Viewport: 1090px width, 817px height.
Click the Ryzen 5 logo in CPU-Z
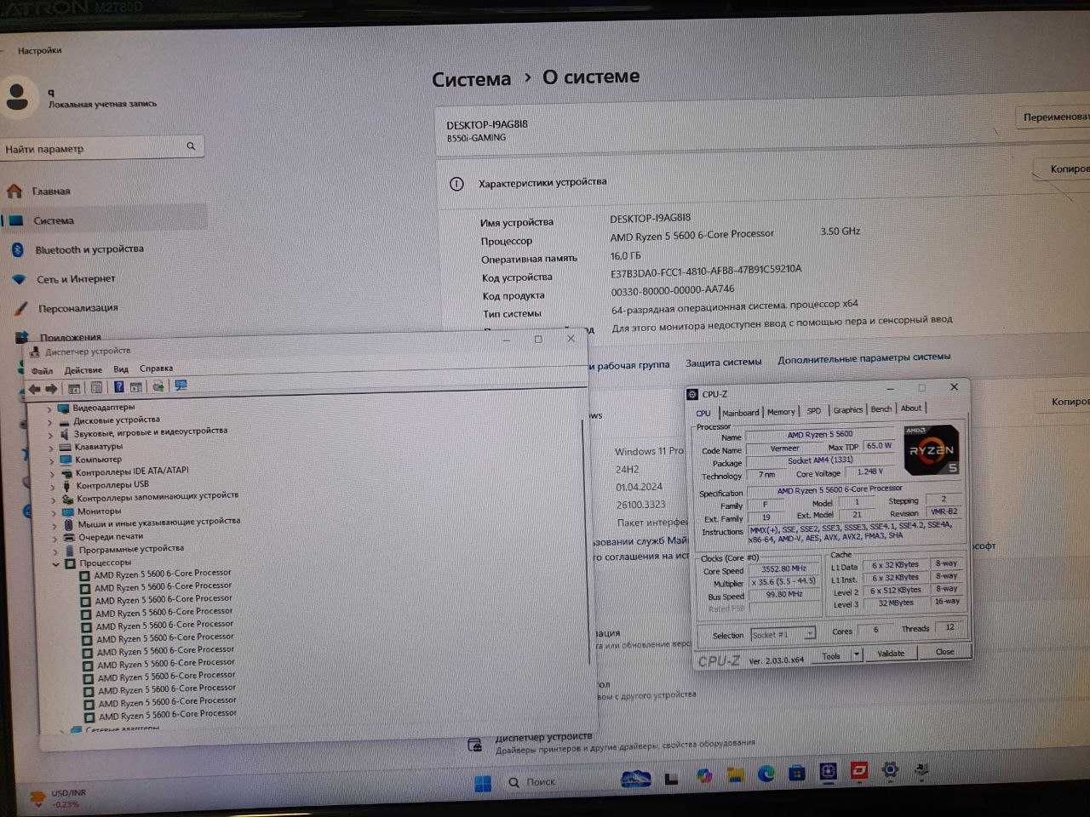point(932,448)
